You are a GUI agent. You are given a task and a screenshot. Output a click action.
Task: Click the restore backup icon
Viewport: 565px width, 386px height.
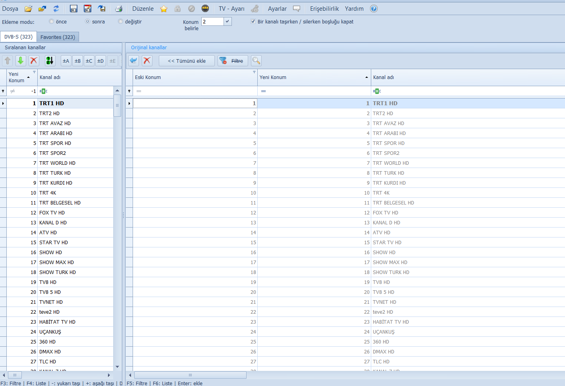point(102,9)
